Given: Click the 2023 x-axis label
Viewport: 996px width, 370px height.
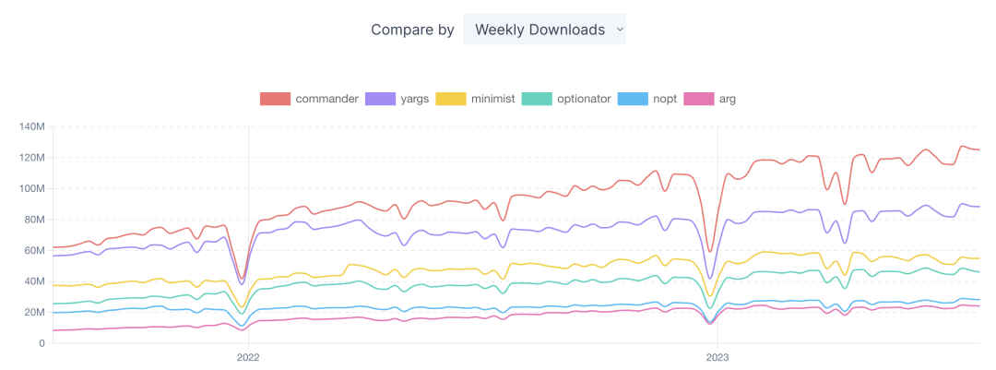Looking at the screenshot, I should click(x=717, y=358).
